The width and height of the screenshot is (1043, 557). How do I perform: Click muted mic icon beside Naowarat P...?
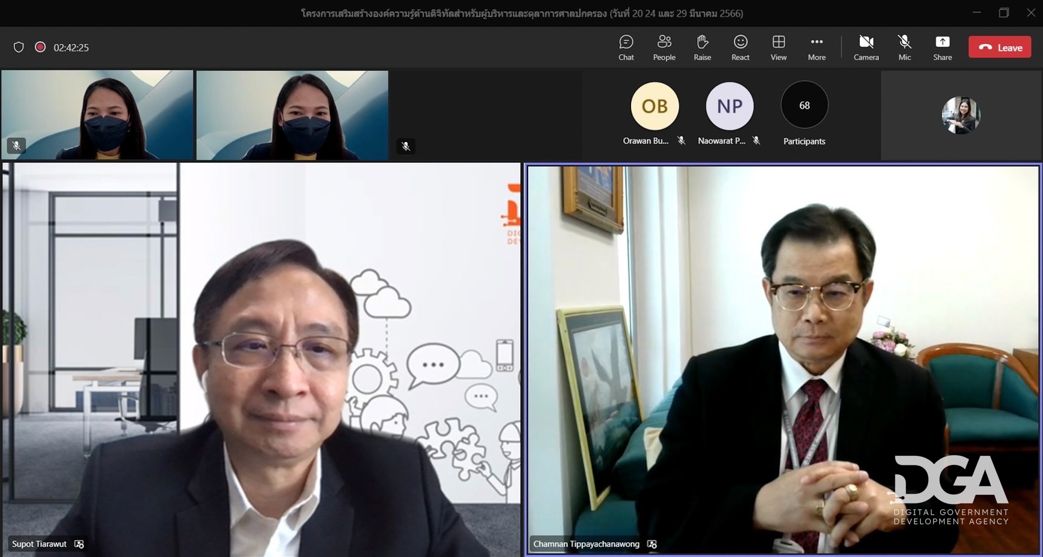point(756,140)
